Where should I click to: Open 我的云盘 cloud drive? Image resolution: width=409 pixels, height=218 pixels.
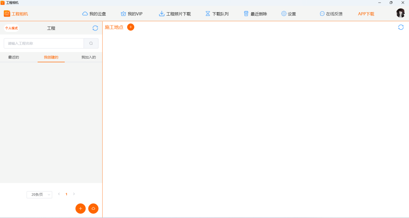pyautogui.click(x=94, y=14)
